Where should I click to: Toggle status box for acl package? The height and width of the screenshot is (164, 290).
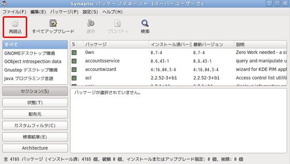(74, 78)
